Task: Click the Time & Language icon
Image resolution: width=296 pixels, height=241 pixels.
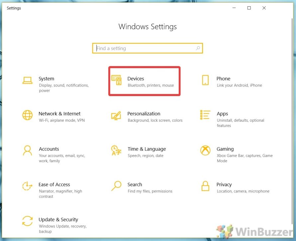Action: pyautogui.click(x=116, y=150)
